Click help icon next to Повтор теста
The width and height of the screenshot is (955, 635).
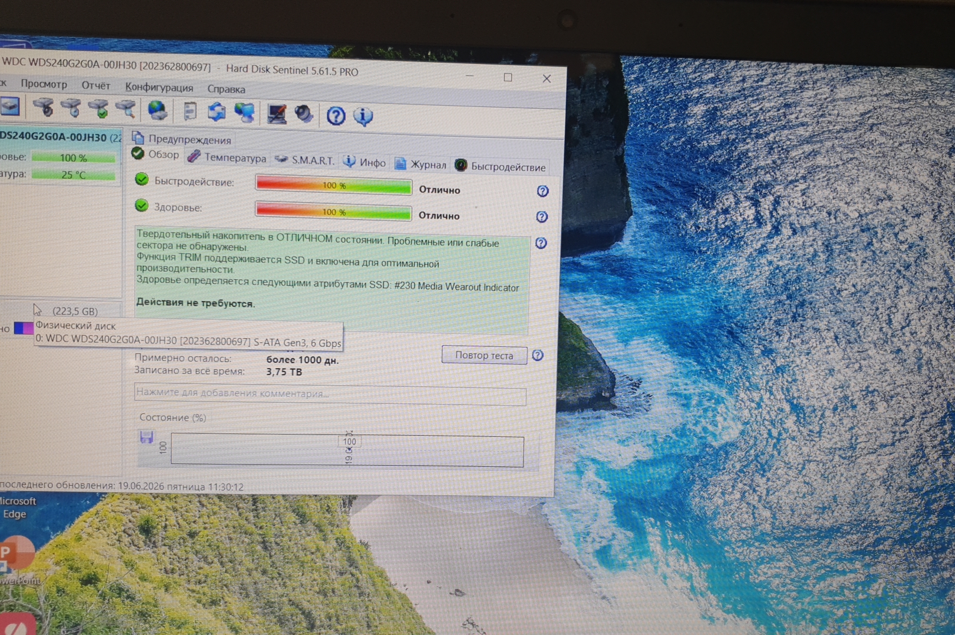click(537, 355)
